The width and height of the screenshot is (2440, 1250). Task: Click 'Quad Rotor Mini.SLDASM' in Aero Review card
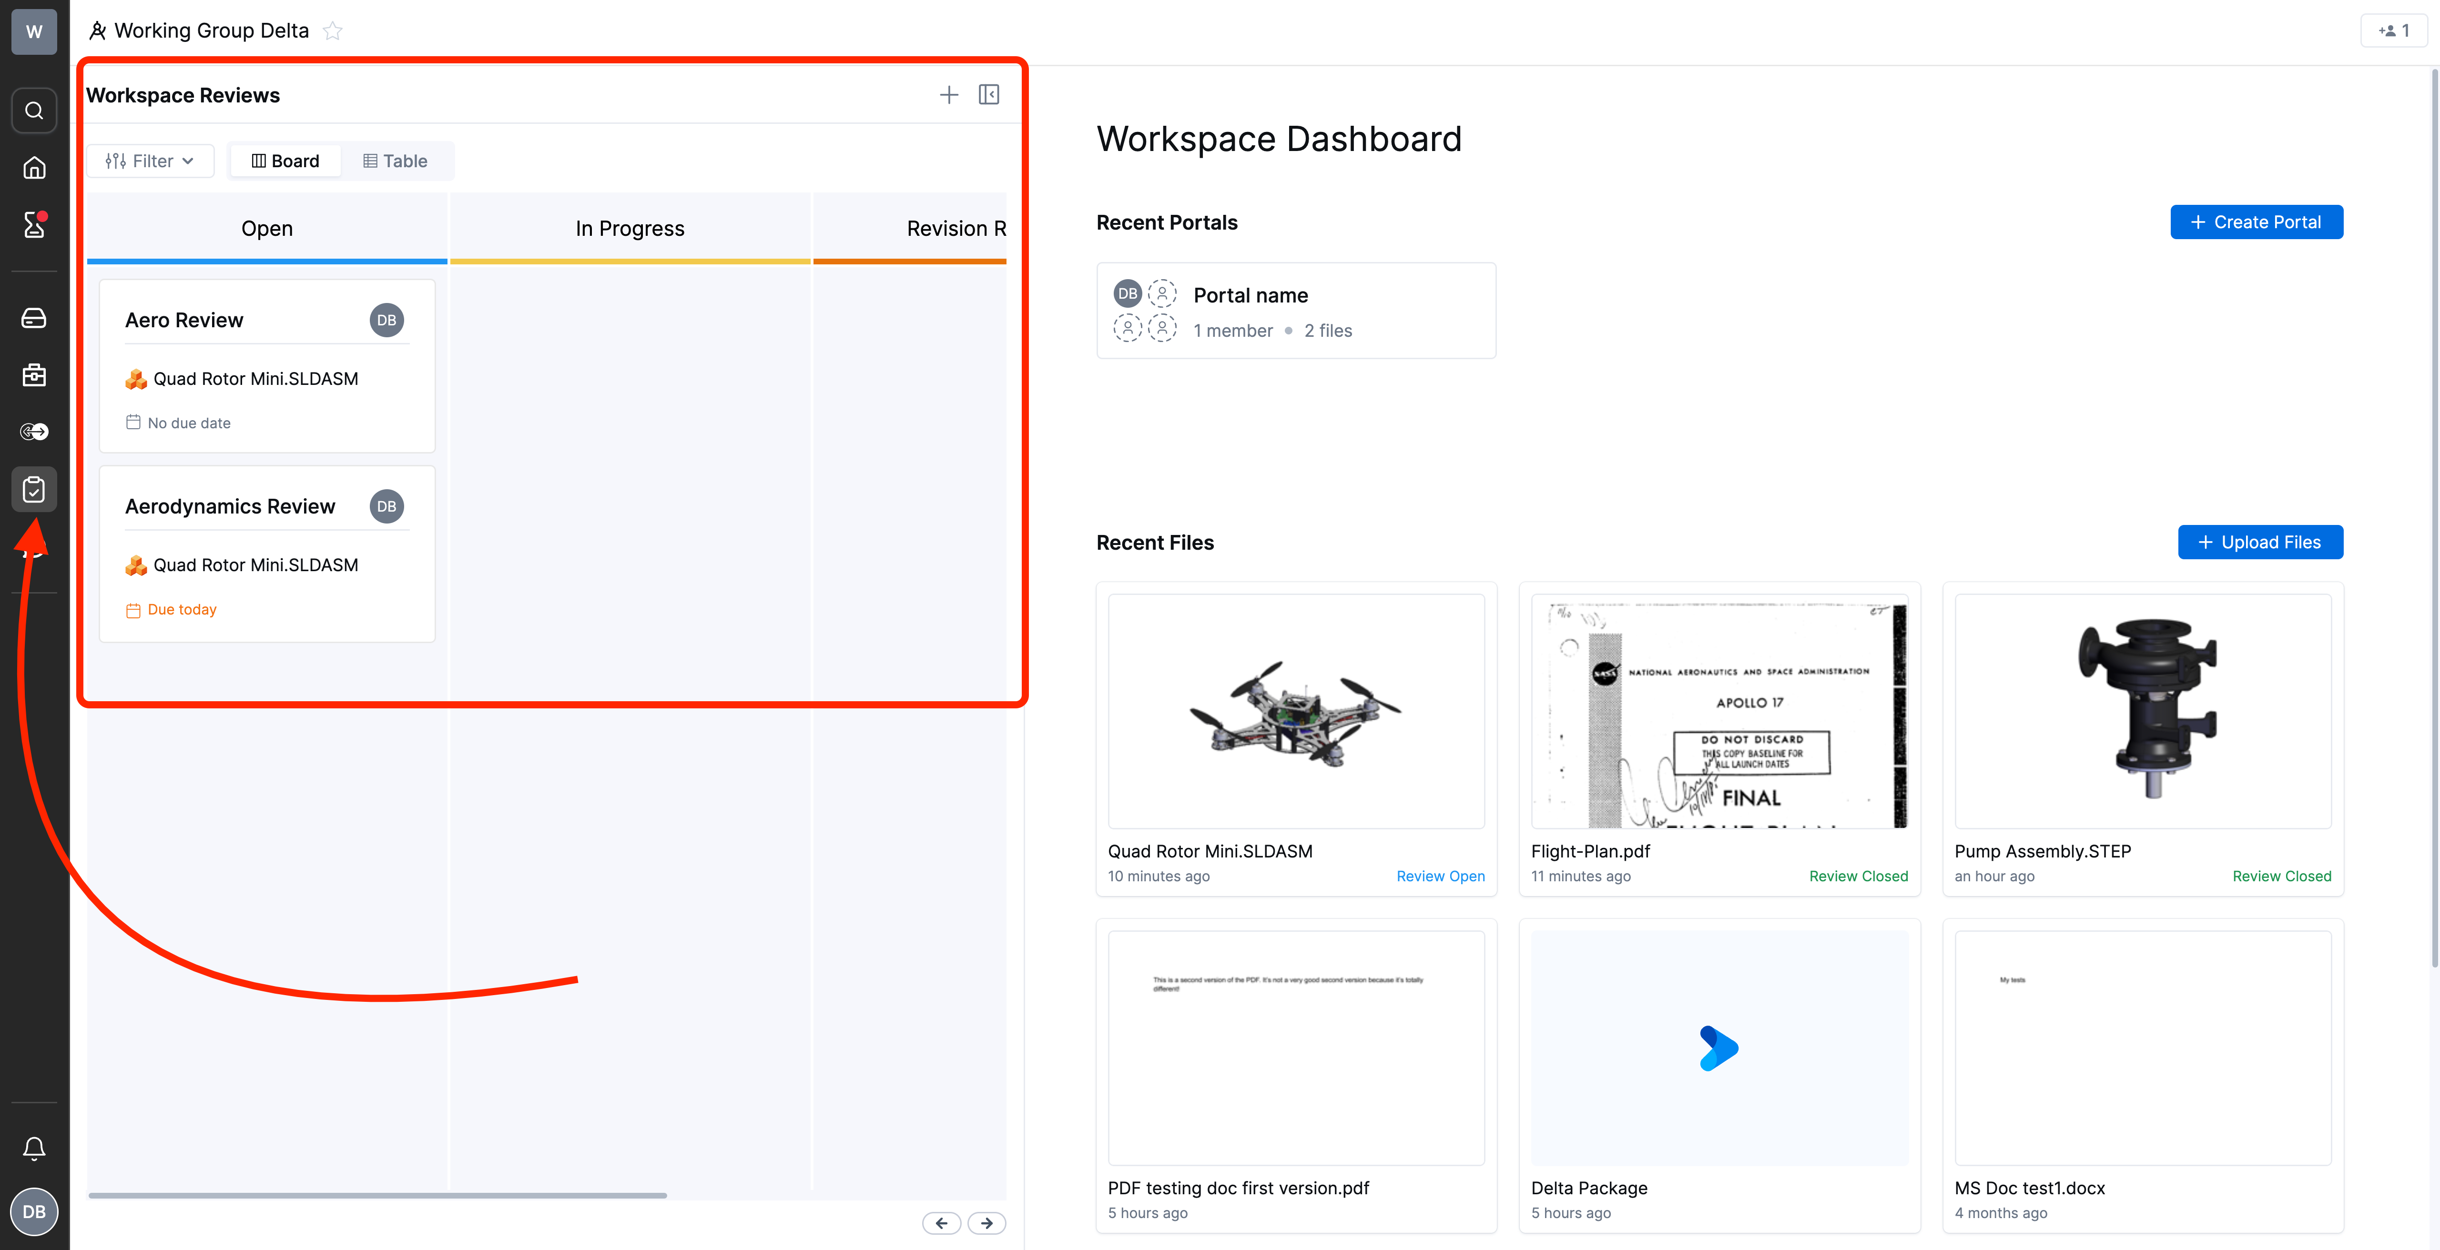tap(256, 379)
